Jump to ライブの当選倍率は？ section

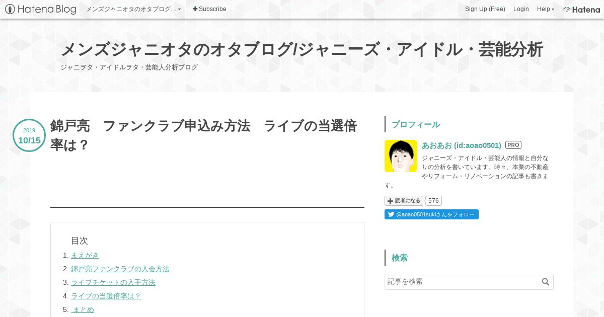[x=106, y=296]
